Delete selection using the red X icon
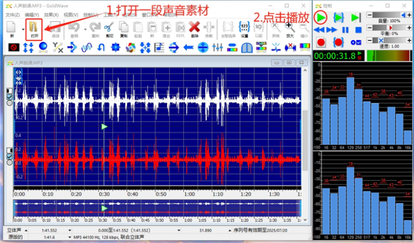414x243 pixels. click(194, 29)
